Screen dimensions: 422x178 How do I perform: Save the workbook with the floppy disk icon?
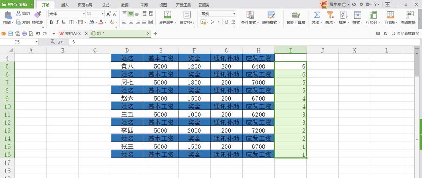(11, 34)
